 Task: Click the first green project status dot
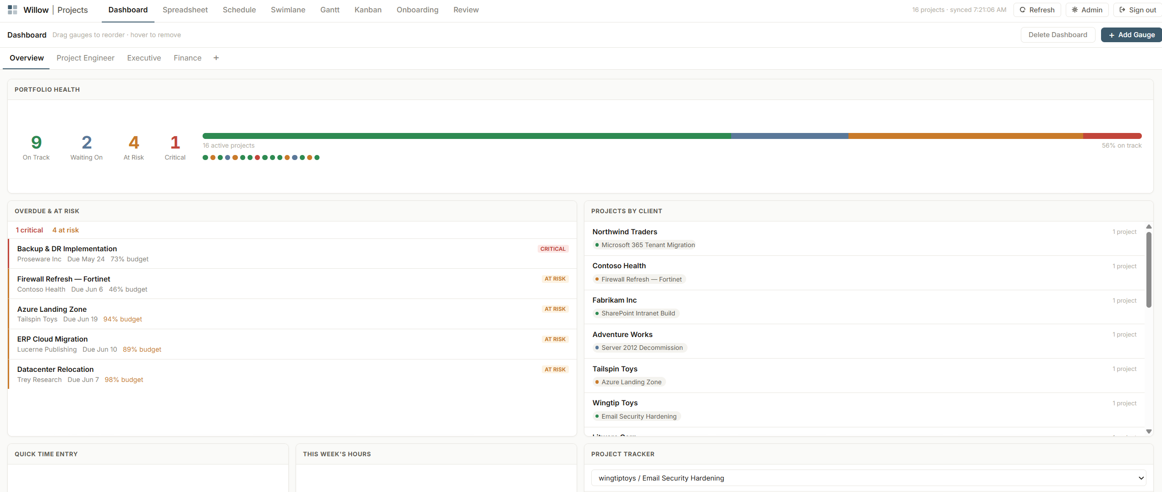[205, 157]
